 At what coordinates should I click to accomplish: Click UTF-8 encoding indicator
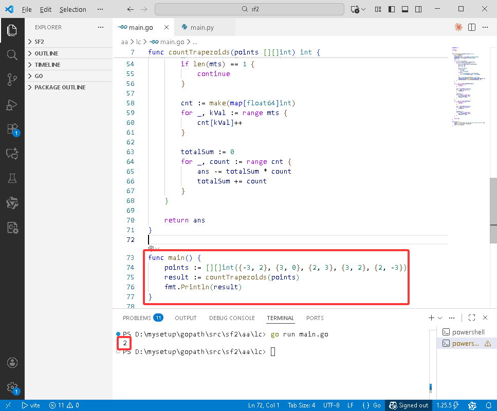[331, 405]
